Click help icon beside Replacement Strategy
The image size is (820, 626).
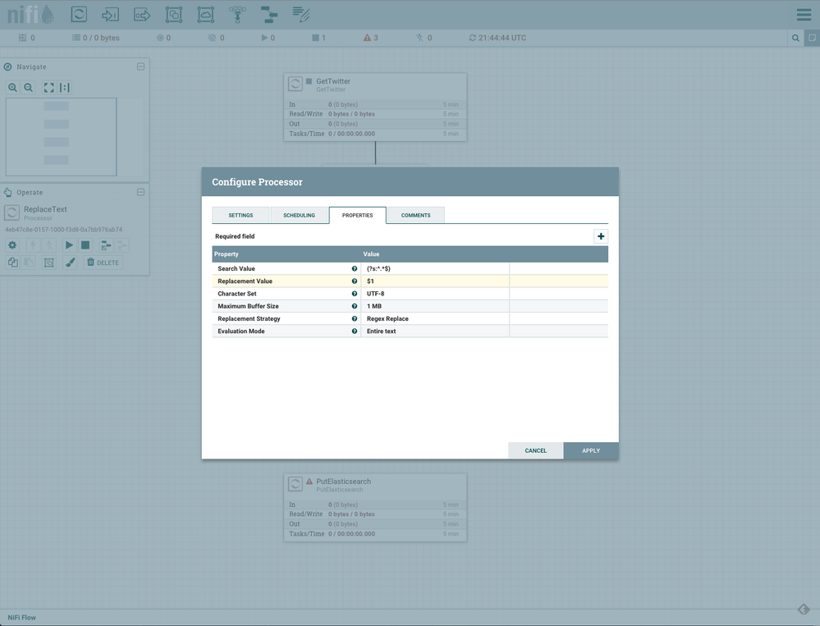[x=355, y=319]
